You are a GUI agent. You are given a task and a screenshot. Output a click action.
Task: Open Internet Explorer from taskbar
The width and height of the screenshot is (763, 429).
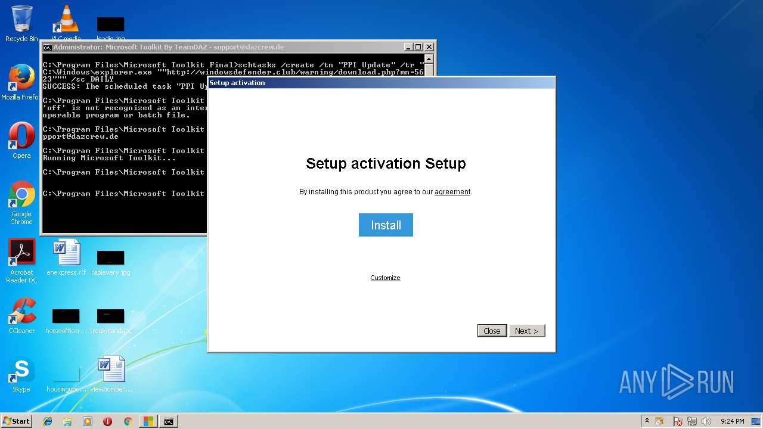pyautogui.click(x=48, y=421)
